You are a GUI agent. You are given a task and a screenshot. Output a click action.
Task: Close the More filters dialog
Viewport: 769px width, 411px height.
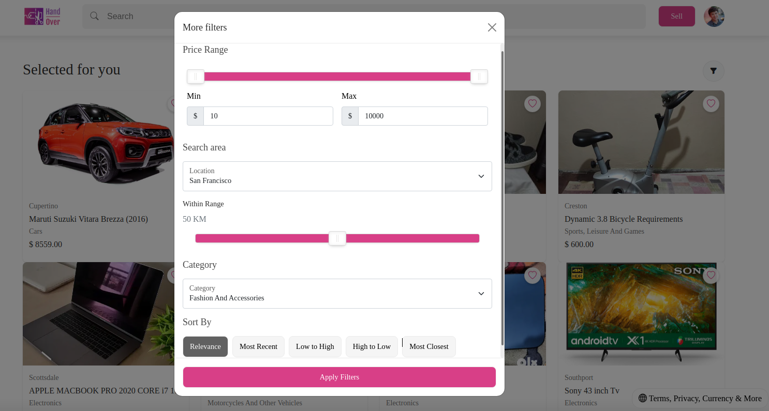click(492, 27)
